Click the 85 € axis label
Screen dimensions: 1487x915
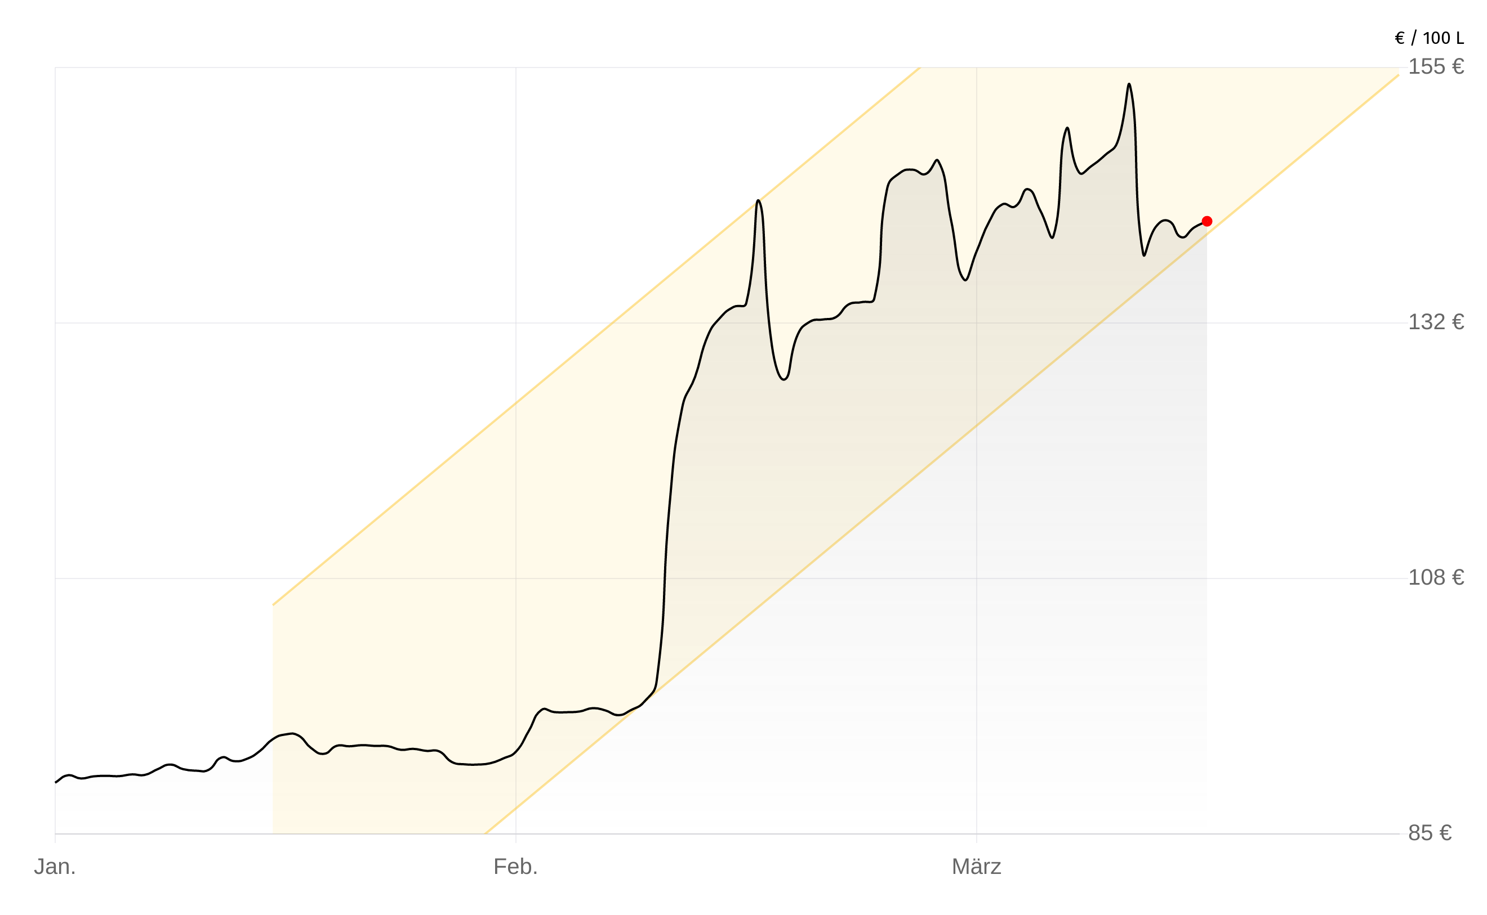1430,833
